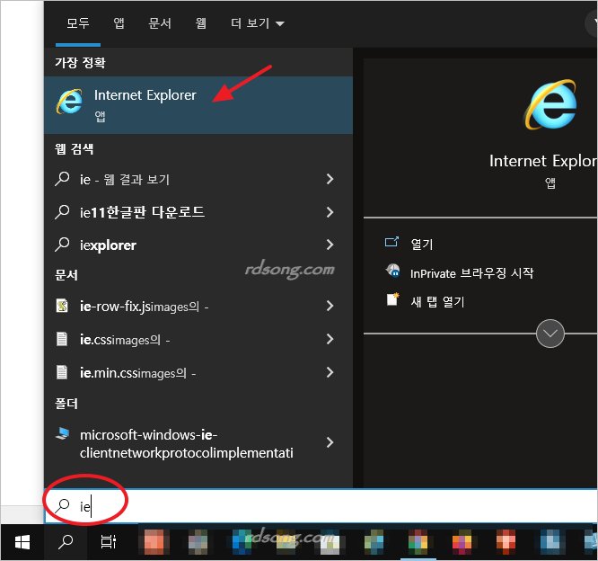The image size is (598, 561).
Task: Expand the arrow next to ie11한글판 다운로드
Action: pos(330,212)
